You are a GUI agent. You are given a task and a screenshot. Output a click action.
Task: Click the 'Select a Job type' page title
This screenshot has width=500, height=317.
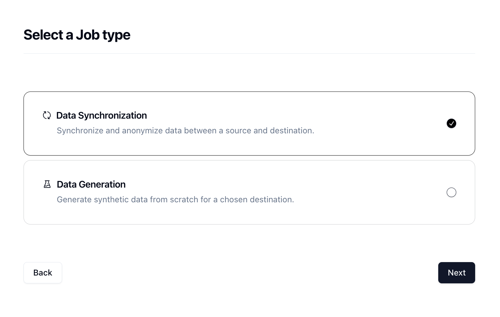pyautogui.click(x=77, y=35)
